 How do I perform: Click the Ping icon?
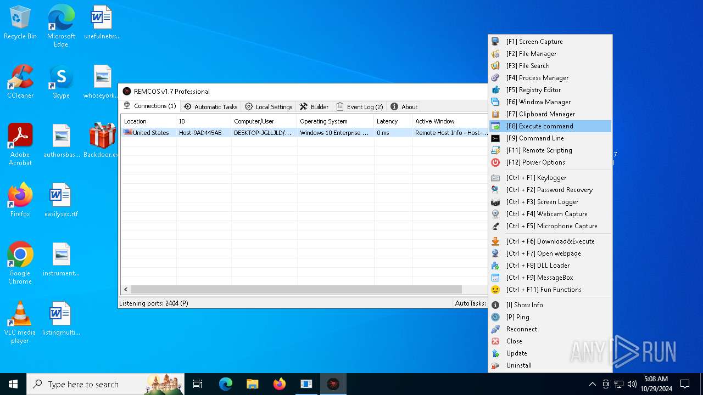pos(495,317)
